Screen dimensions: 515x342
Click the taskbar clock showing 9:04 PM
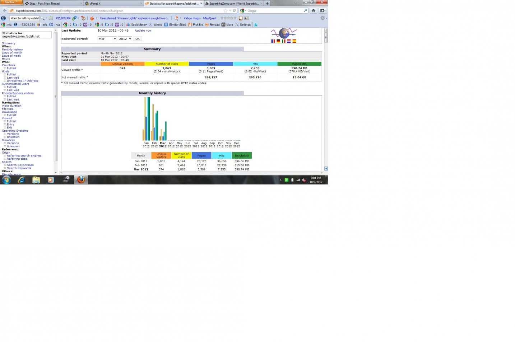[x=316, y=180]
